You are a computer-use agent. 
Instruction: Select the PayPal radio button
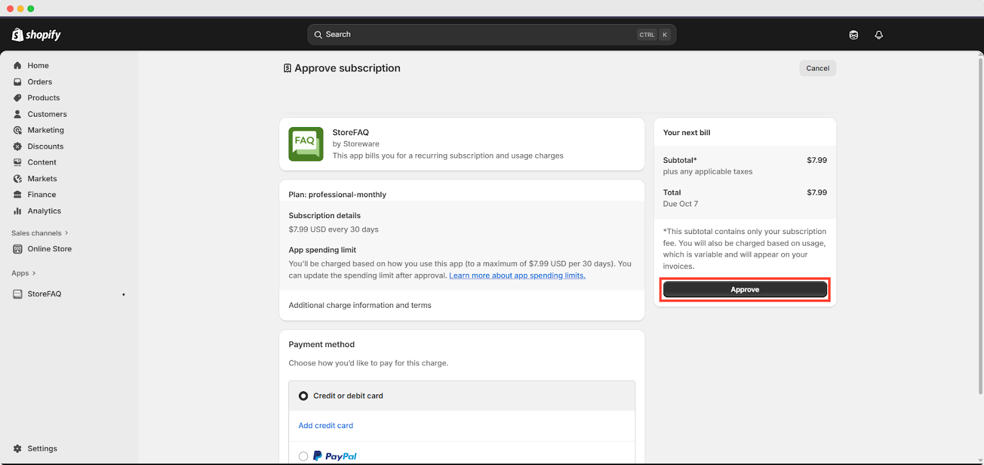pyautogui.click(x=303, y=456)
